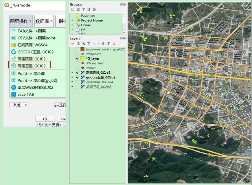Close the Layers panel
The image size is (252, 185).
click(x=124, y=38)
